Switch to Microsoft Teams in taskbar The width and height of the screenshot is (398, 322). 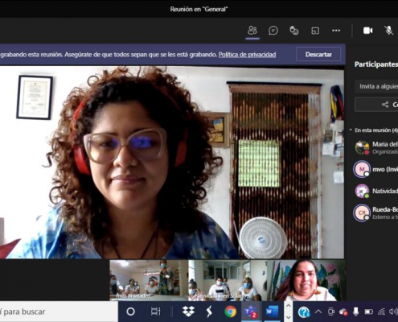(x=251, y=312)
